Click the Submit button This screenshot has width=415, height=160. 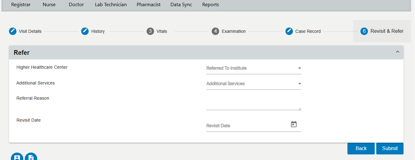tap(390, 148)
